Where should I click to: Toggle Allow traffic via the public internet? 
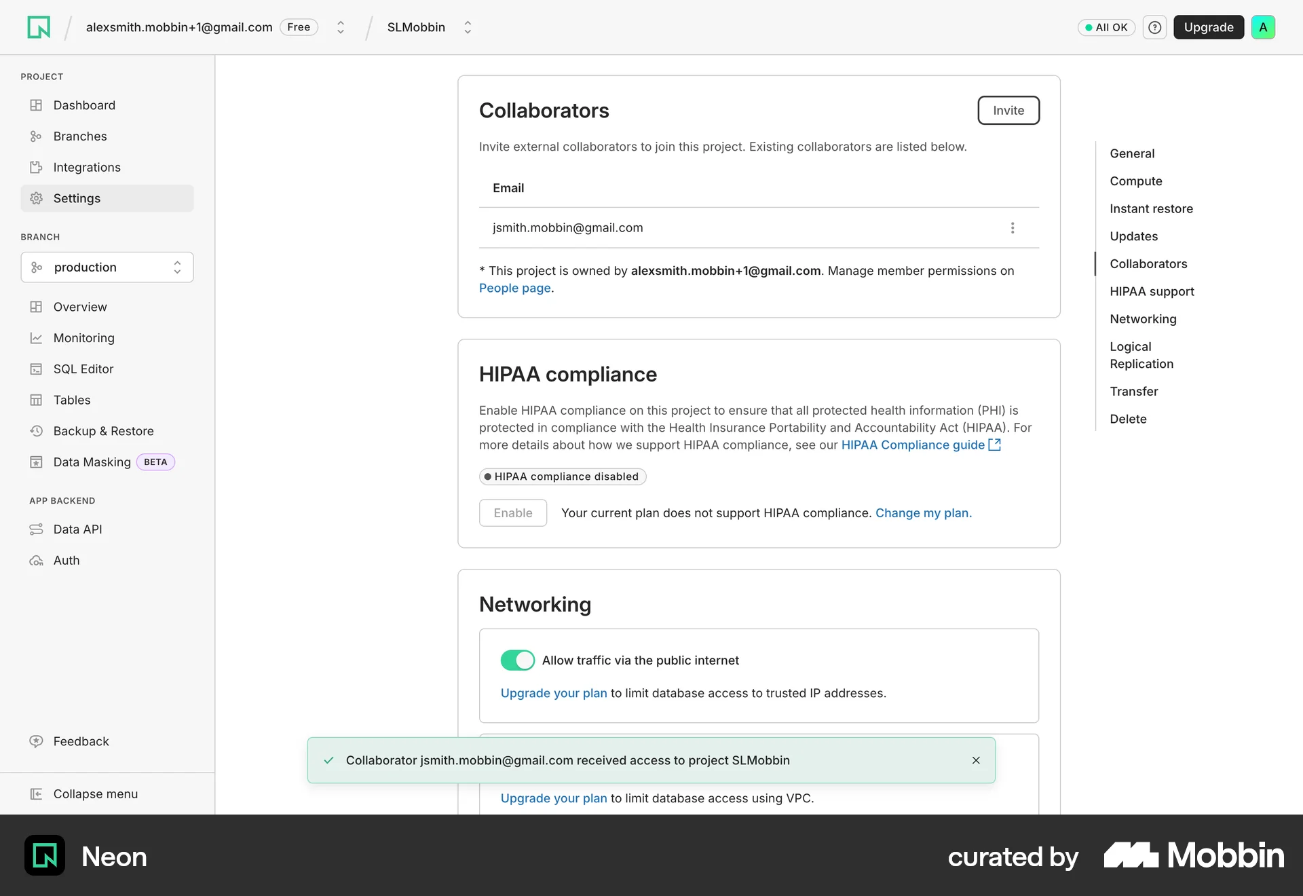(x=518, y=660)
